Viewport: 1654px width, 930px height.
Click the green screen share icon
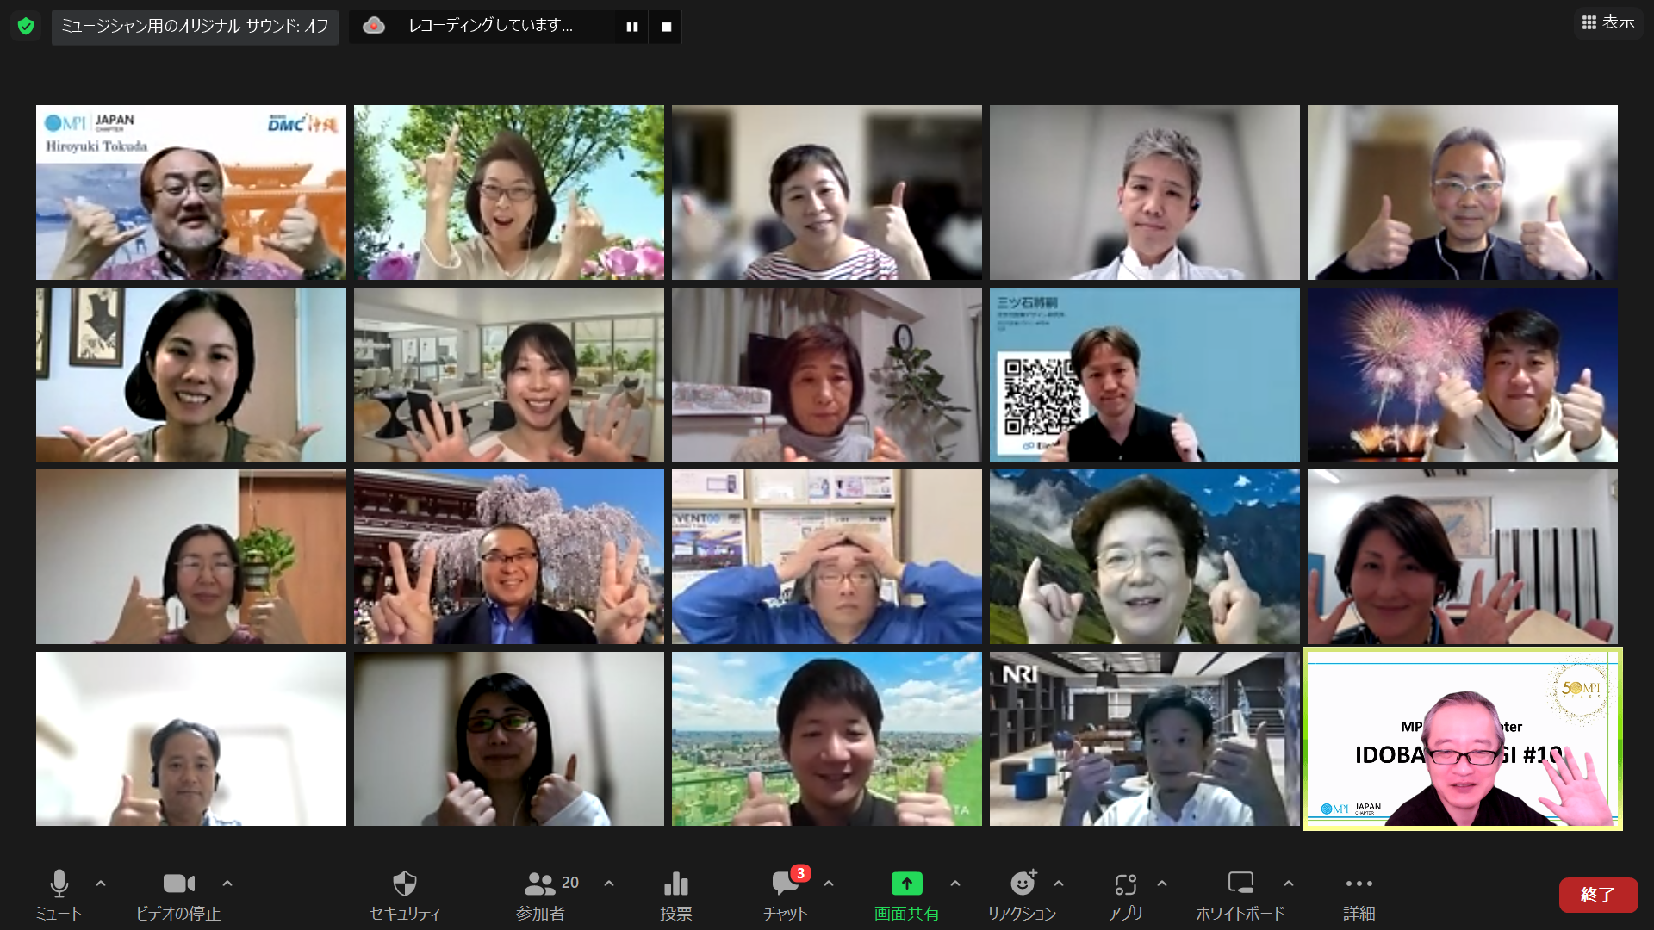906,884
